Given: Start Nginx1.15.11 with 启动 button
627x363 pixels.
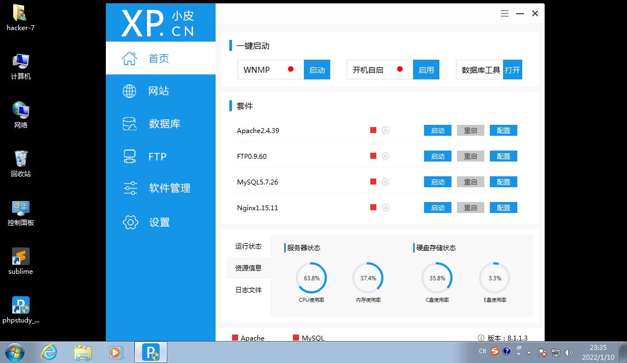Looking at the screenshot, I should click(x=437, y=208).
